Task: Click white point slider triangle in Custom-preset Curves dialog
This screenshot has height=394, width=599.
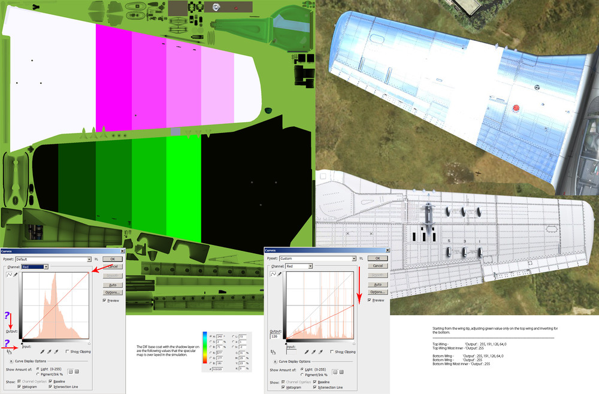Action: click(x=354, y=344)
